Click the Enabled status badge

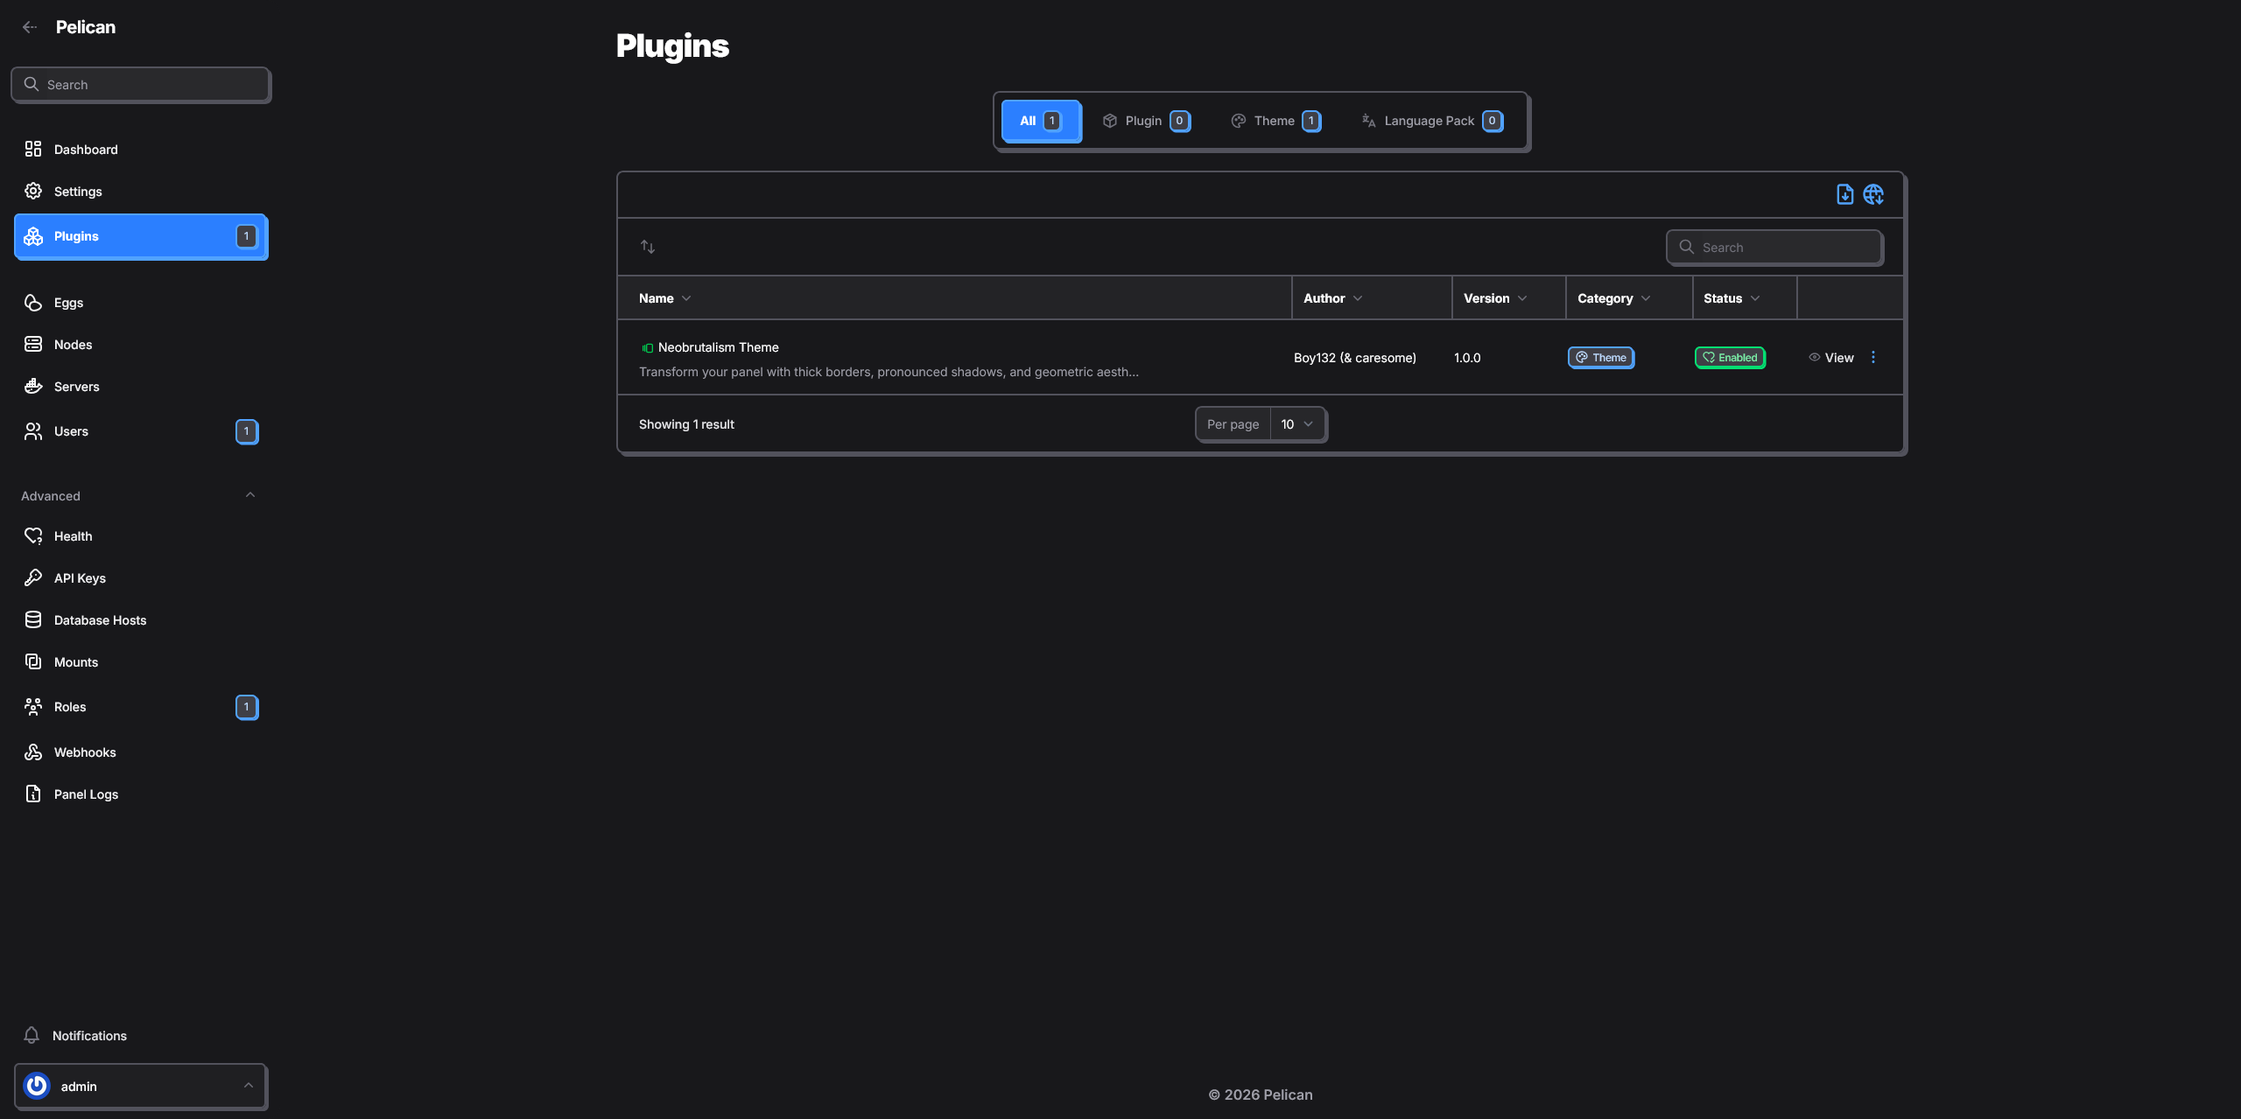tap(1730, 358)
